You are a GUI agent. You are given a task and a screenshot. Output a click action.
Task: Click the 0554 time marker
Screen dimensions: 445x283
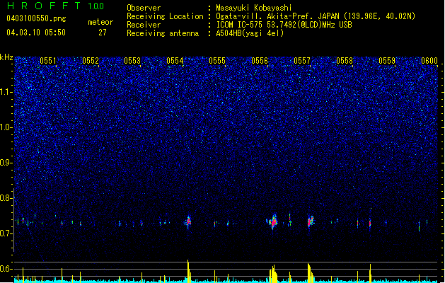coord(175,61)
